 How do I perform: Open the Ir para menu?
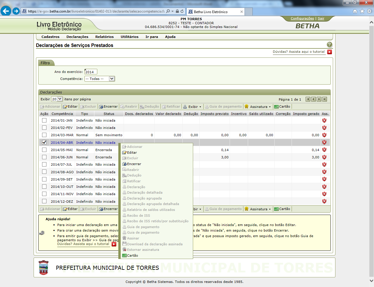pos(152,37)
